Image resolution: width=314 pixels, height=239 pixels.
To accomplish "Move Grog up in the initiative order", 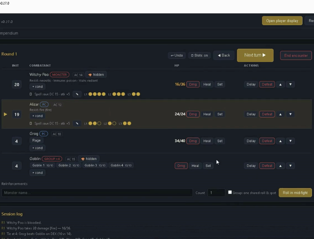I will [280, 141].
